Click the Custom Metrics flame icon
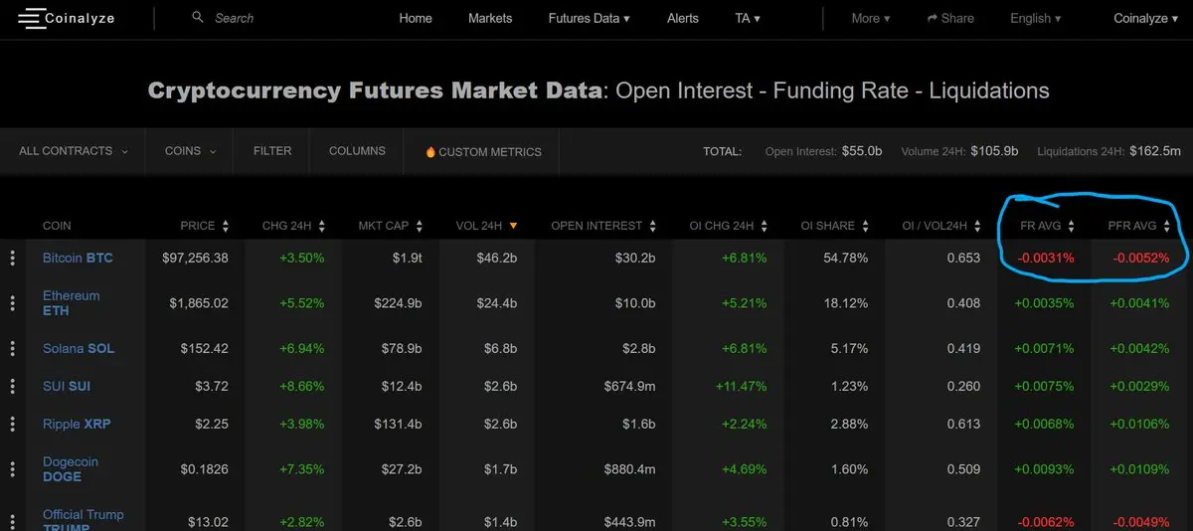Viewport: 1193px width, 531px height. pos(430,152)
